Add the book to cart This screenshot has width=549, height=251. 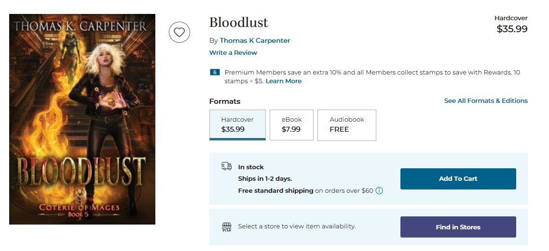458,179
